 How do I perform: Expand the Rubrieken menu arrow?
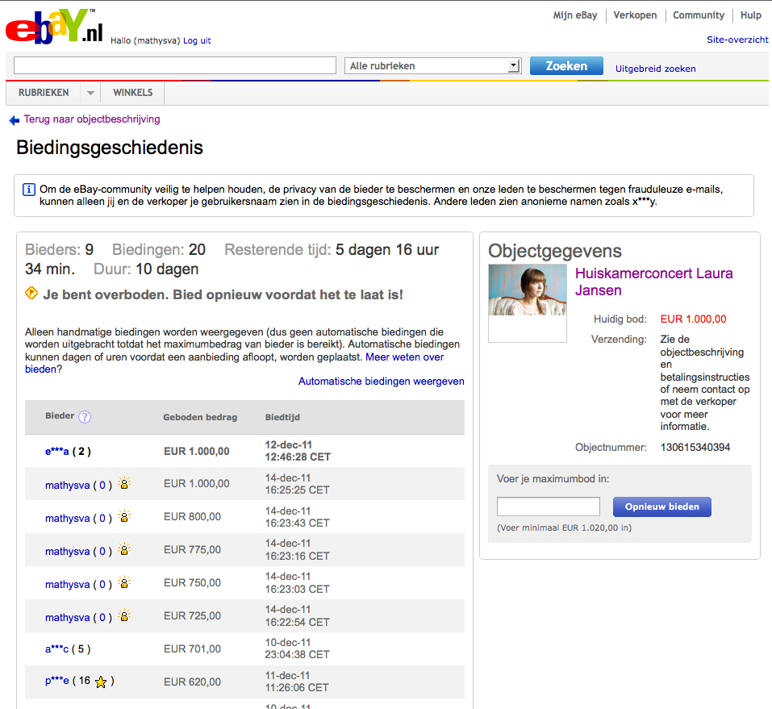pyautogui.click(x=90, y=94)
